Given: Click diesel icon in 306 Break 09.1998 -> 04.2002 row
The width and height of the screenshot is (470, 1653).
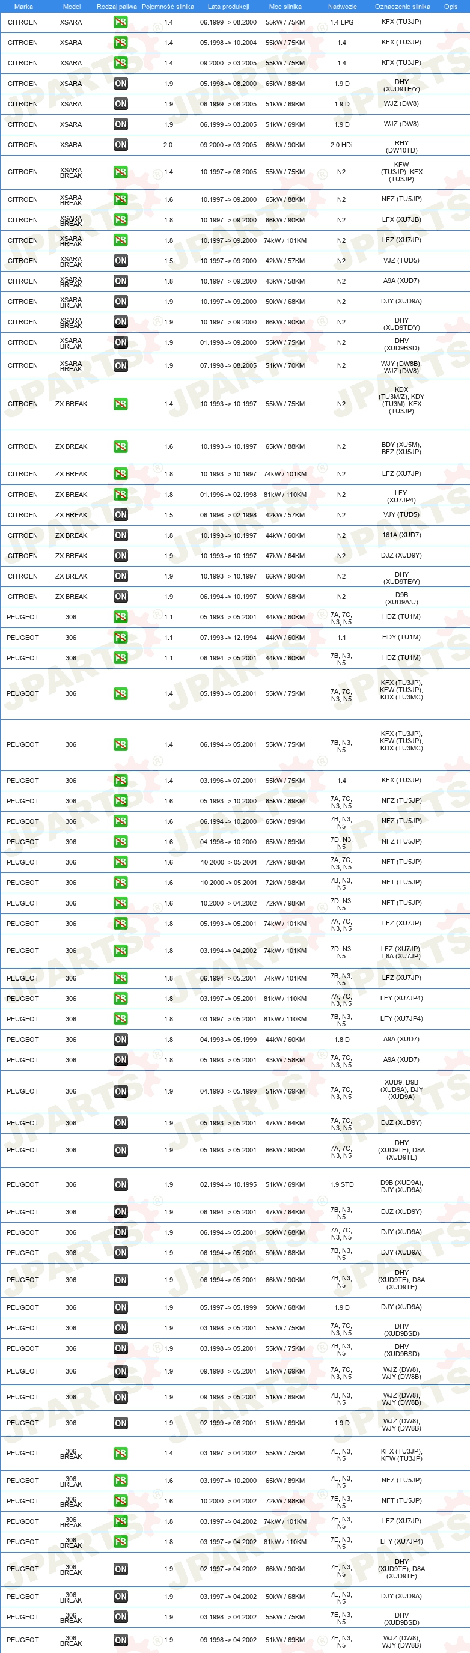Looking at the screenshot, I should pos(121,1640).
